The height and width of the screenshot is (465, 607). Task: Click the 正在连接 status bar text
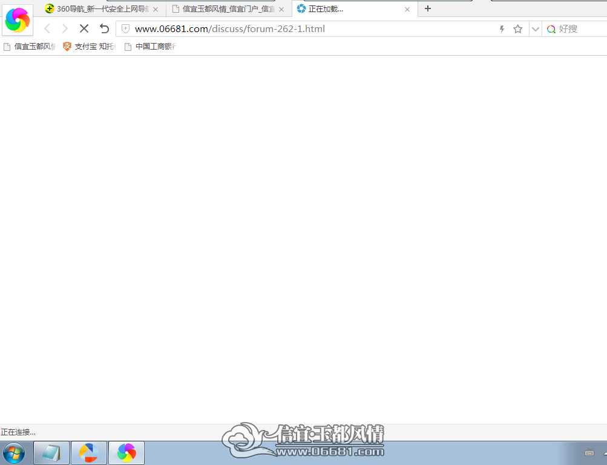click(x=18, y=432)
